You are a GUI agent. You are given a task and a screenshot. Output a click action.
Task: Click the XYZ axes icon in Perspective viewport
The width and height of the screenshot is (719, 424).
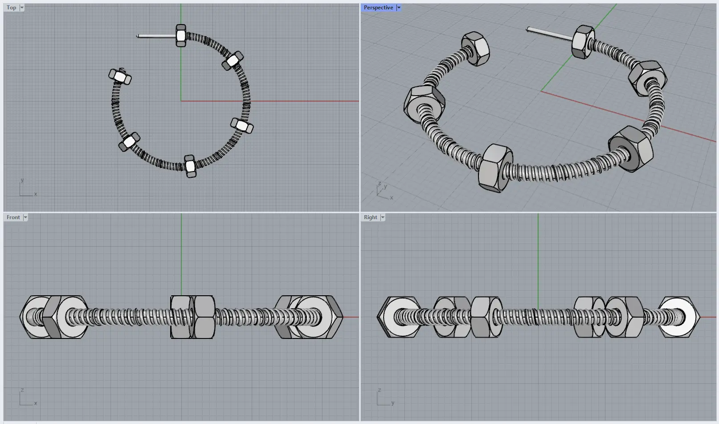[x=383, y=191]
